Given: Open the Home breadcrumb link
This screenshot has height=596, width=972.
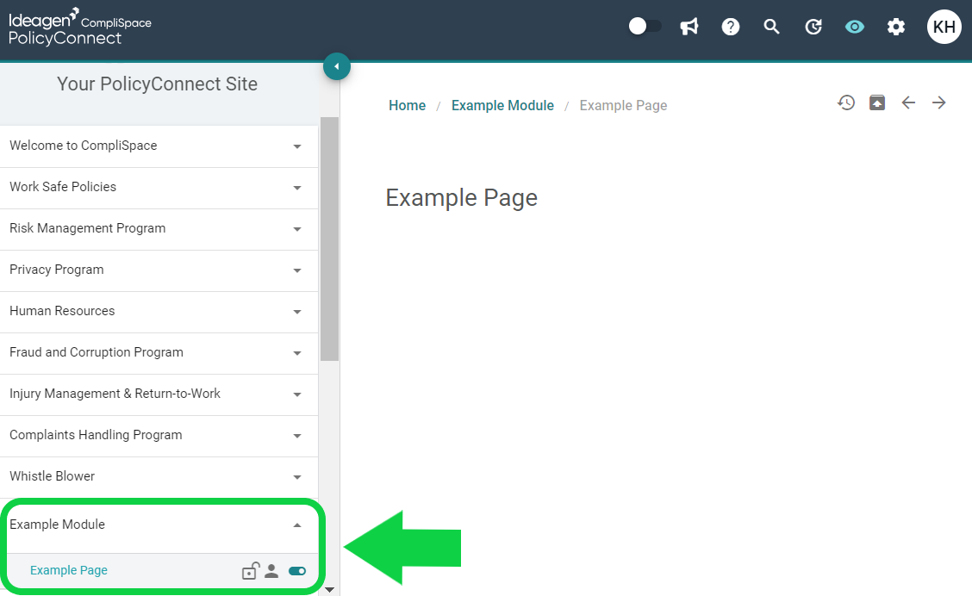Looking at the screenshot, I should 408,105.
